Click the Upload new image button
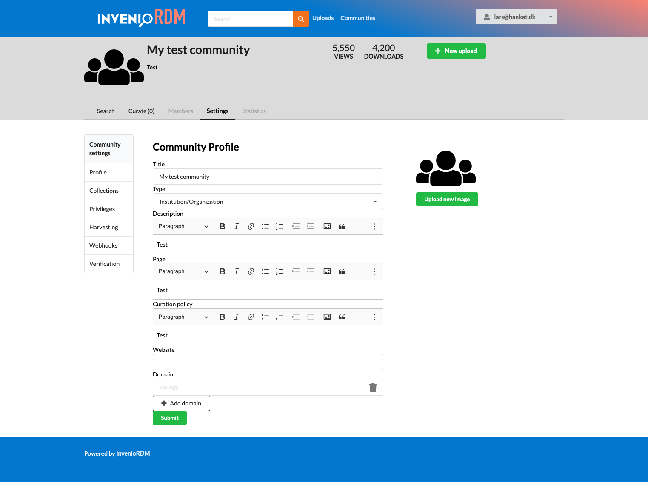648x482 pixels. (447, 199)
